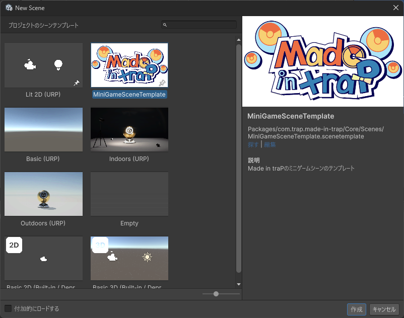Adjust the thumbnail size slider
The height and width of the screenshot is (318, 404).
tap(216, 294)
